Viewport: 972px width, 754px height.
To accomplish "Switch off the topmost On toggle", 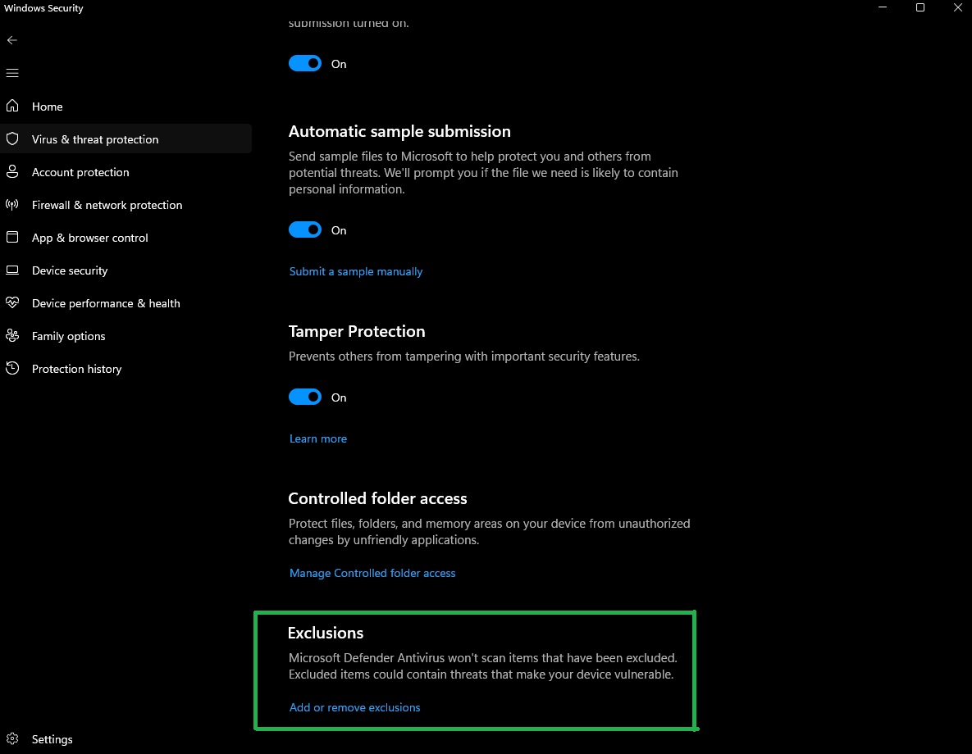I will [305, 64].
